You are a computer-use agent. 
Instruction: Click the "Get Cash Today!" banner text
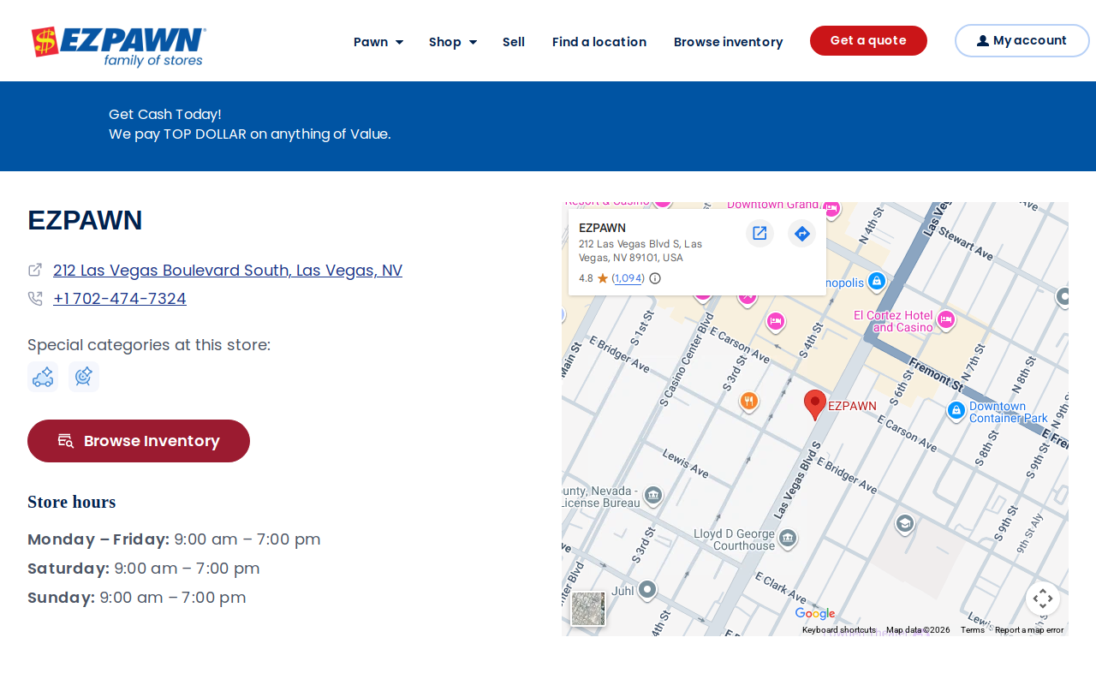point(165,114)
